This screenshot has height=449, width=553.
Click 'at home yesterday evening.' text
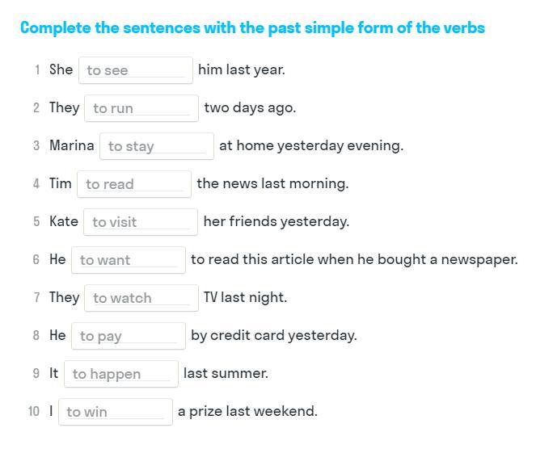tap(310, 146)
